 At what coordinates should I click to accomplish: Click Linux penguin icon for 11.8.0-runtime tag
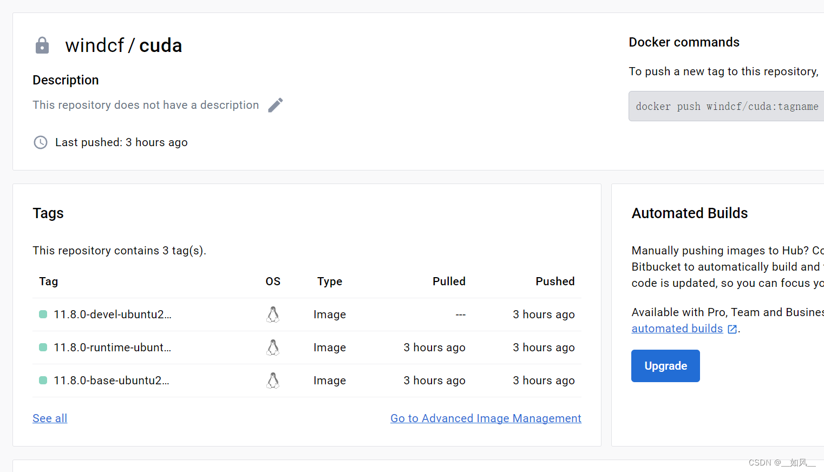pyautogui.click(x=273, y=348)
